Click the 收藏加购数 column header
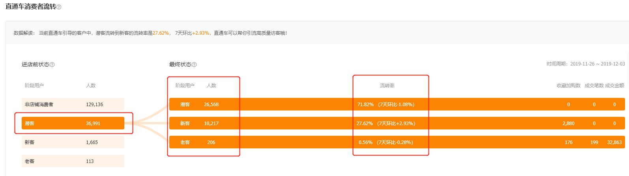The image size is (629, 176). pyautogui.click(x=569, y=86)
